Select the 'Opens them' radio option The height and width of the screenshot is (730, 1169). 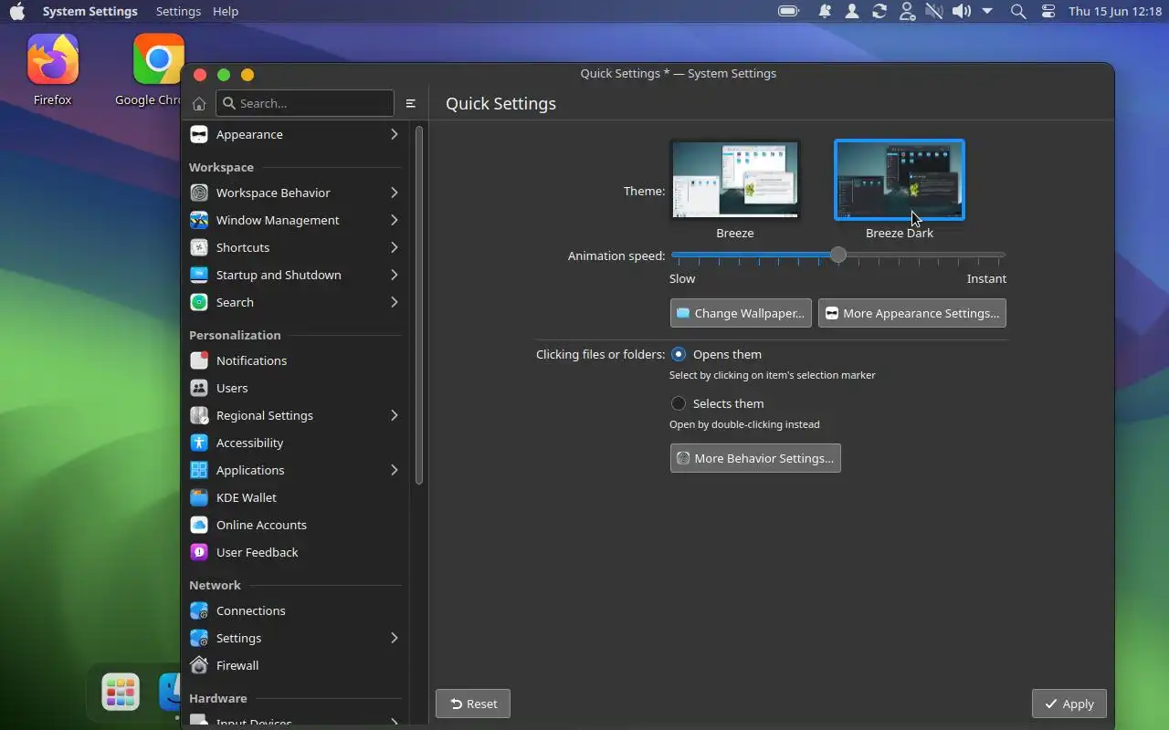click(x=679, y=354)
